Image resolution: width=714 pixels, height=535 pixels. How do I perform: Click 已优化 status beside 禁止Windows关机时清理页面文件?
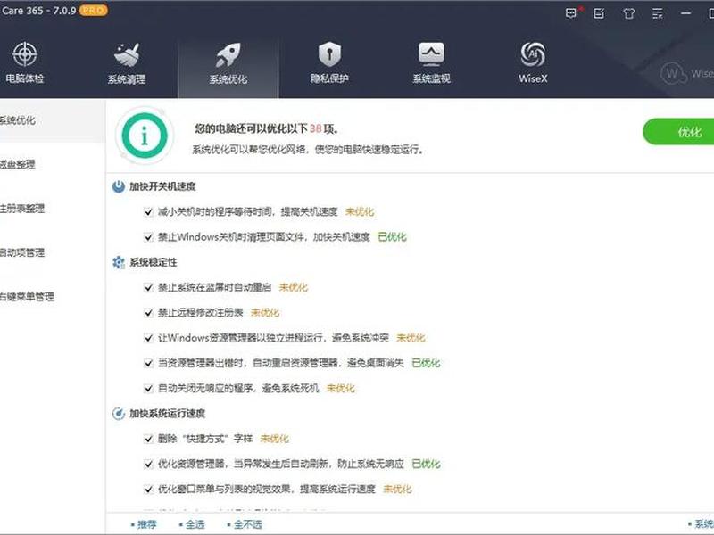[392, 237]
